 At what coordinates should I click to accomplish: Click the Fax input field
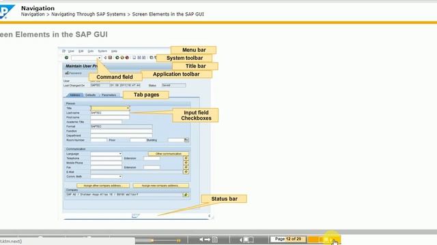click(107, 167)
